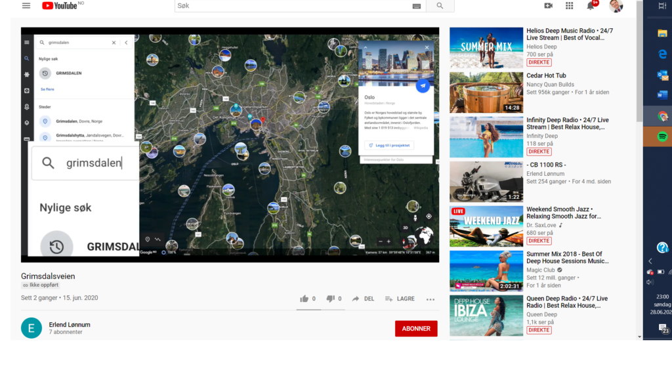Open Summer Mix 2018 video thumbnail
Viewport: 672px width, 378px height.
(486, 271)
